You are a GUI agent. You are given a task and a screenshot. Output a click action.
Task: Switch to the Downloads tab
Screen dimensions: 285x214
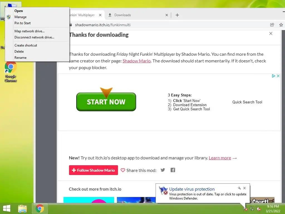138,15
